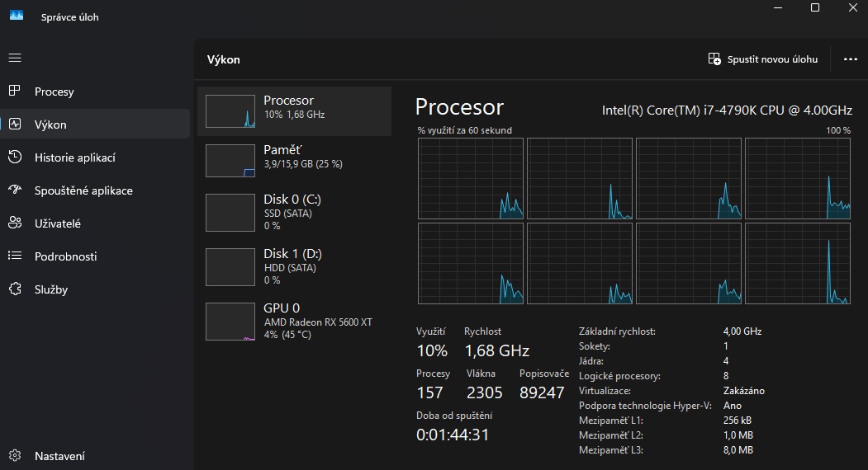The height and width of the screenshot is (470, 868).
Task: Click the 4,00 GHz base speed value
Action: point(742,331)
